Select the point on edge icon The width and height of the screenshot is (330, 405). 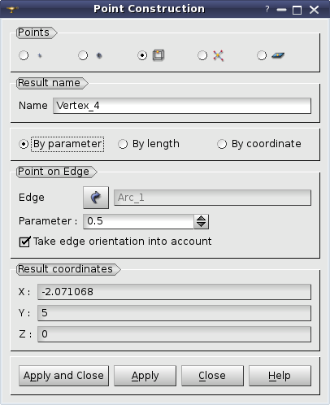tap(158, 55)
